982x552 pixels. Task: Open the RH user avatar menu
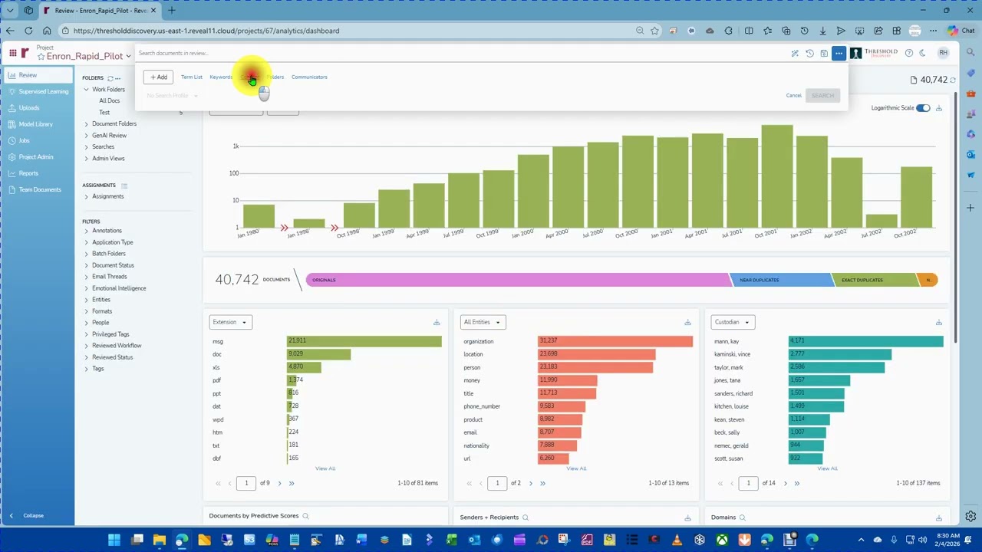click(x=943, y=53)
